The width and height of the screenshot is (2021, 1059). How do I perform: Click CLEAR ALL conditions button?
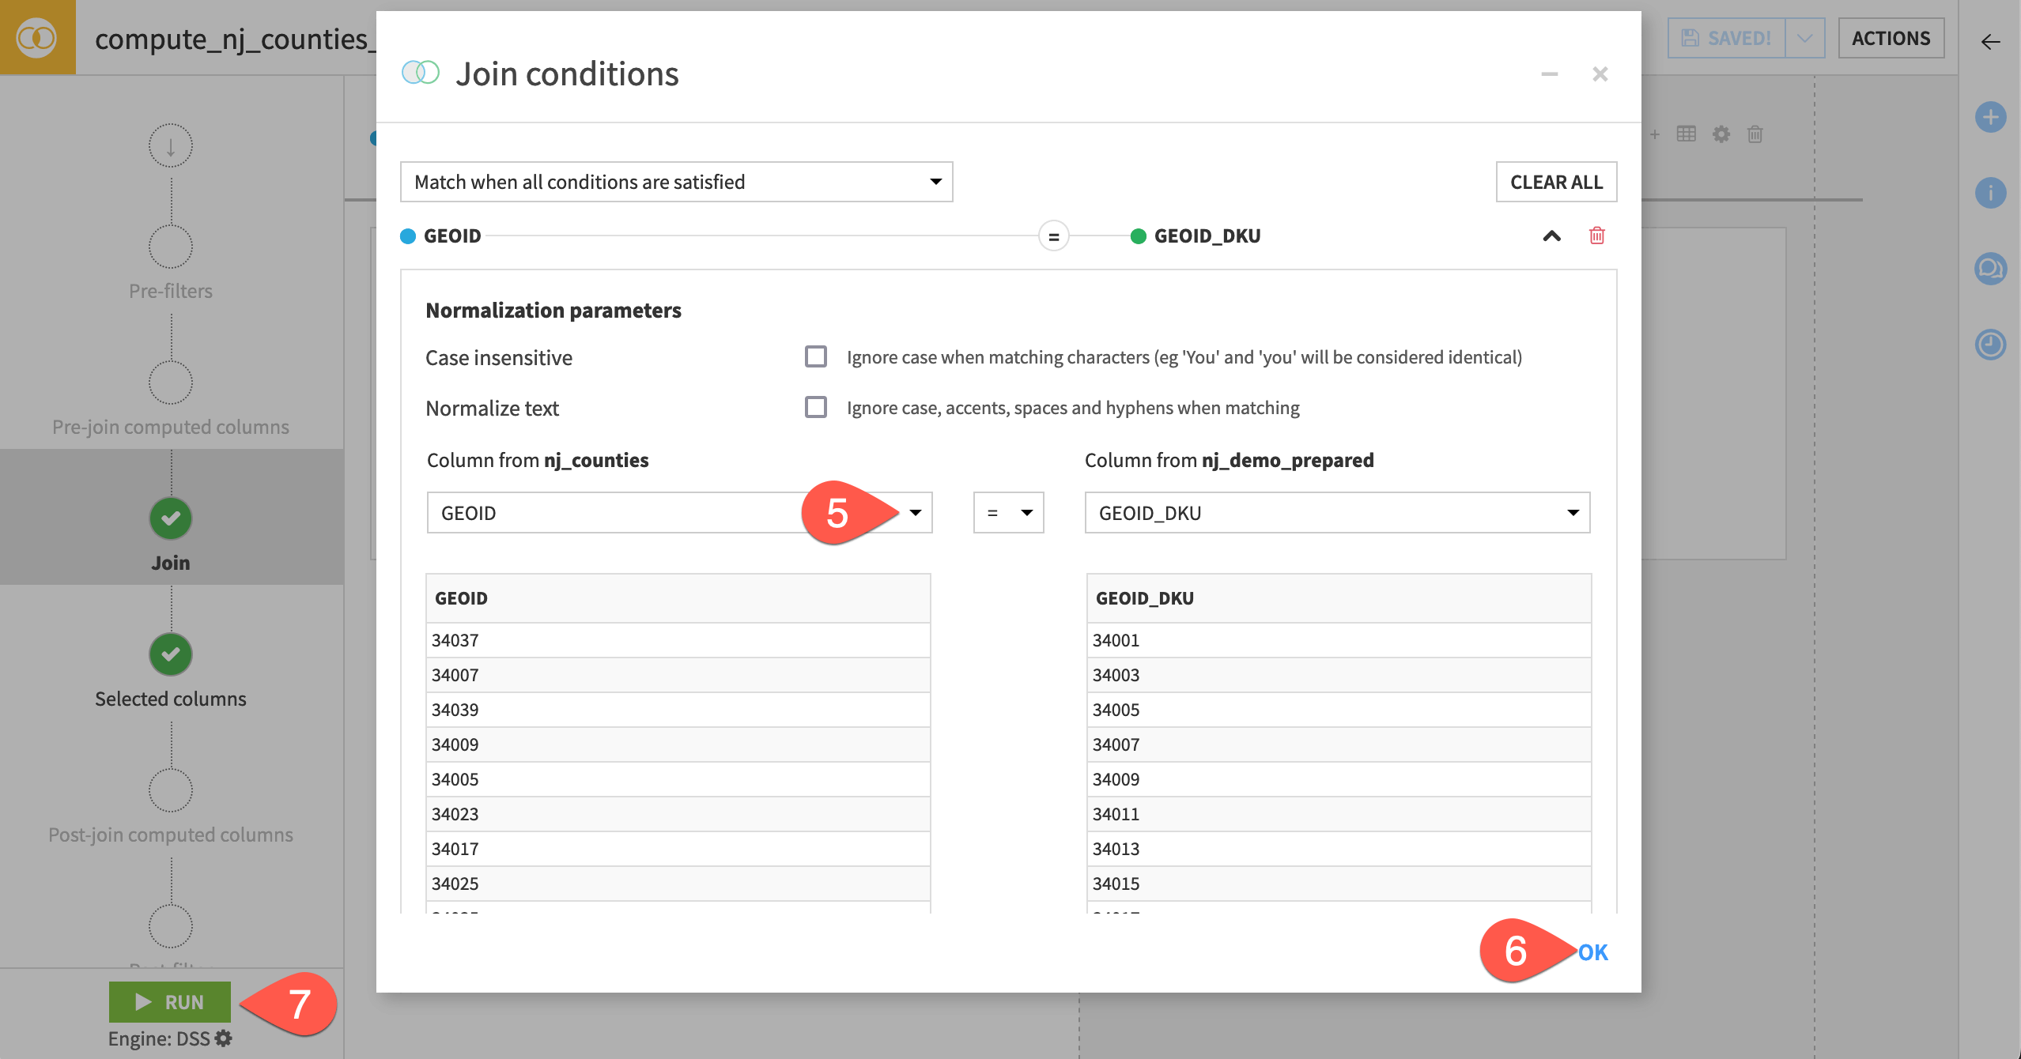(x=1556, y=182)
